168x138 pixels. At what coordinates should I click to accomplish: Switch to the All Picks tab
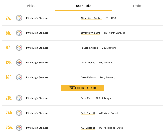pyautogui.click(x=28, y=6)
